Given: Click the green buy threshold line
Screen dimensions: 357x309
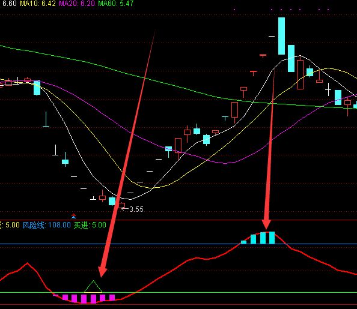Looking at the screenshot, I should tap(178, 293).
